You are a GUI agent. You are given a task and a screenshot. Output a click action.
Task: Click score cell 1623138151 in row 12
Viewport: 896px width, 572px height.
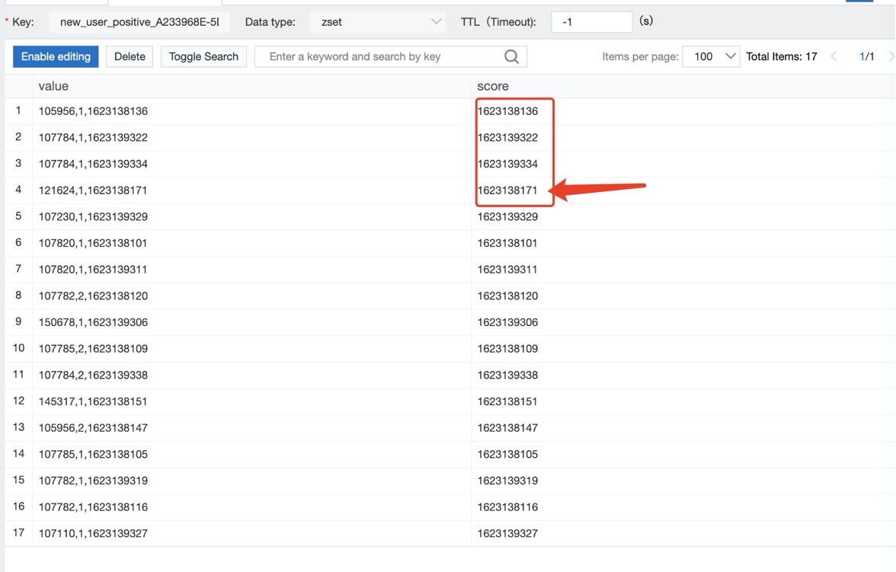pyautogui.click(x=507, y=401)
